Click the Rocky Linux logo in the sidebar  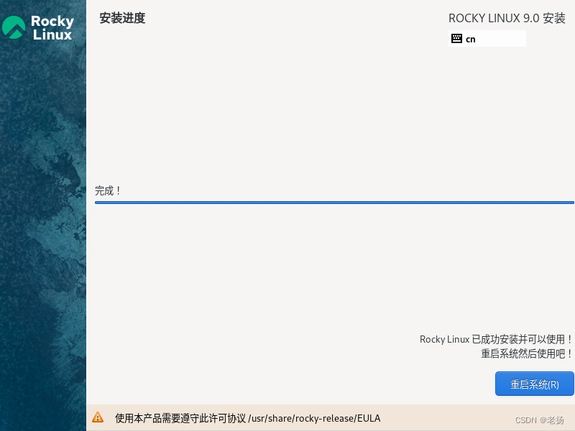(x=38, y=27)
